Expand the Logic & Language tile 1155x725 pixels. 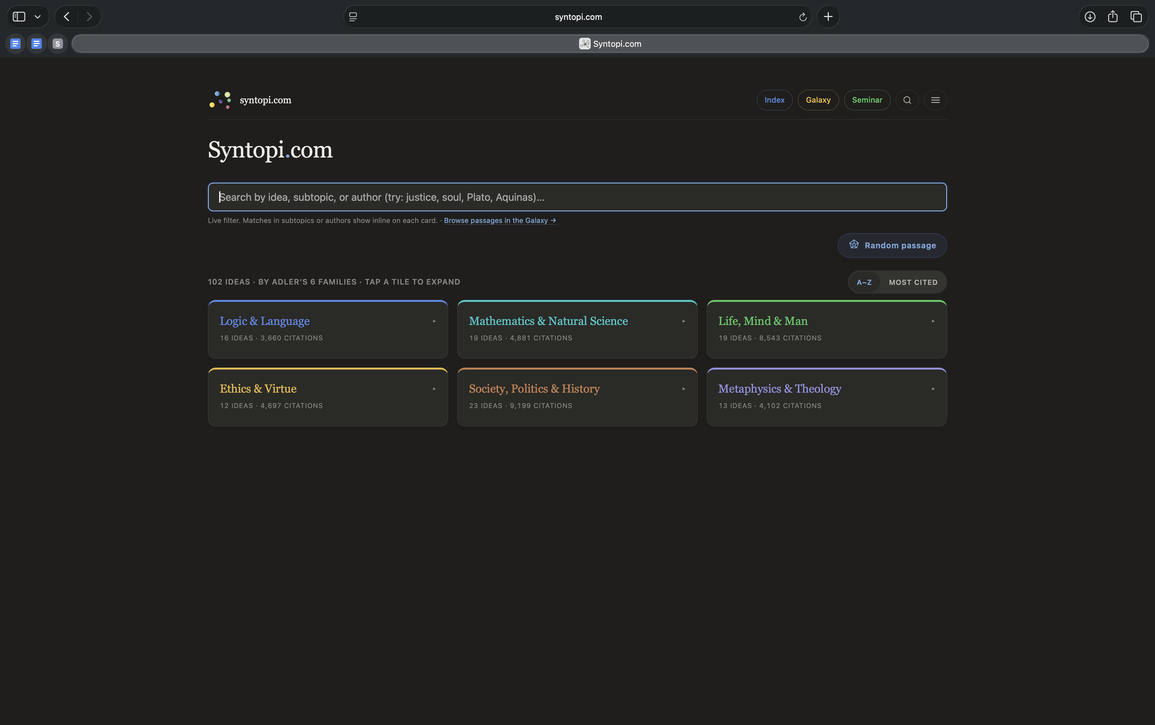coord(328,329)
